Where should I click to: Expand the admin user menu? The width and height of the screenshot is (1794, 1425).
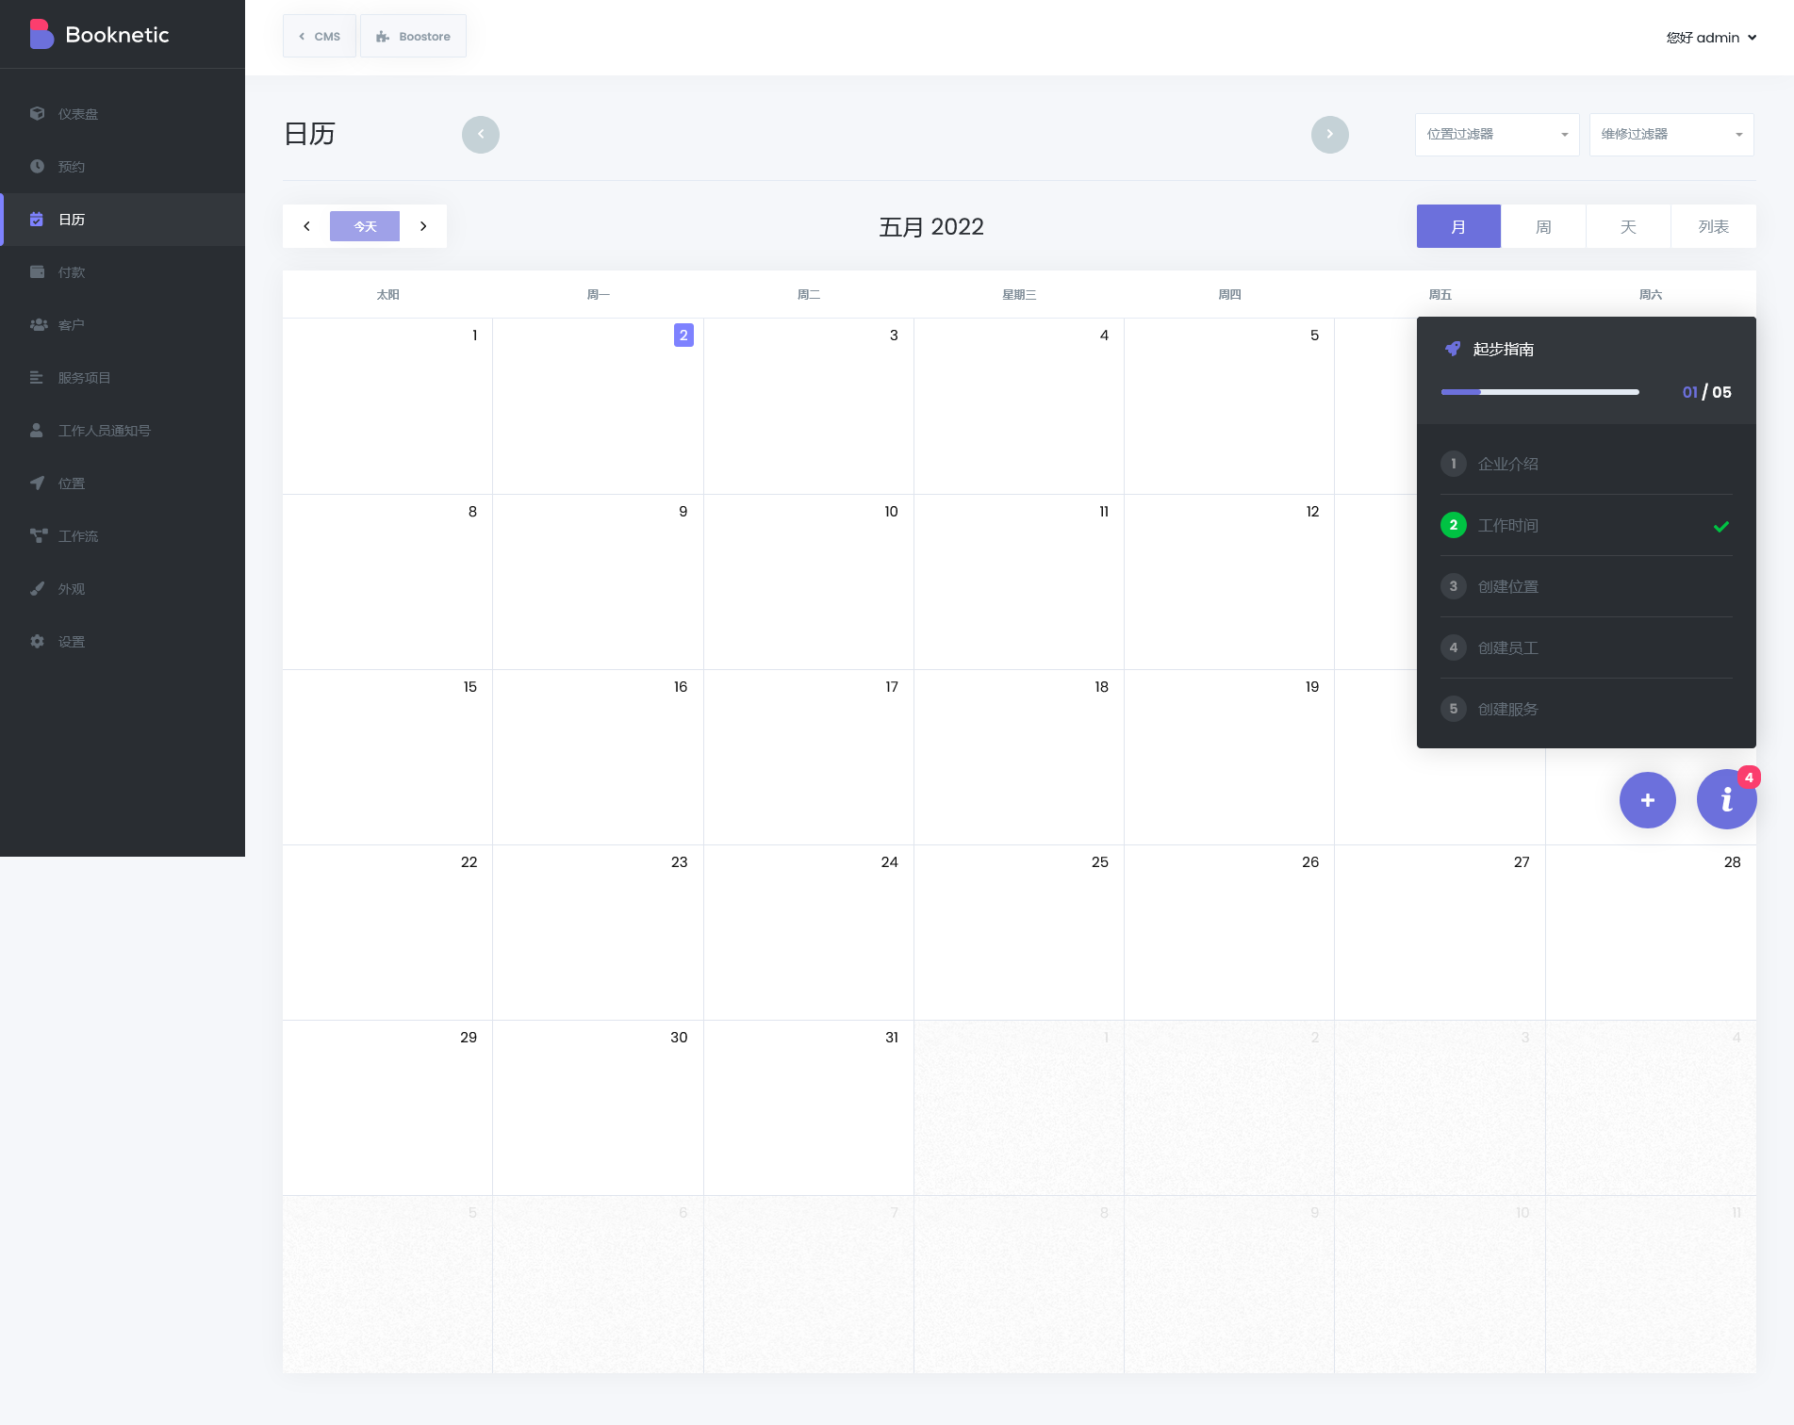pyautogui.click(x=1711, y=38)
